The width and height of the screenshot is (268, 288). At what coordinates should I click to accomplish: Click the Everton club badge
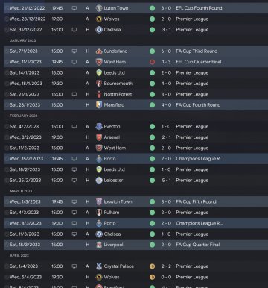pyautogui.click(x=99, y=127)
